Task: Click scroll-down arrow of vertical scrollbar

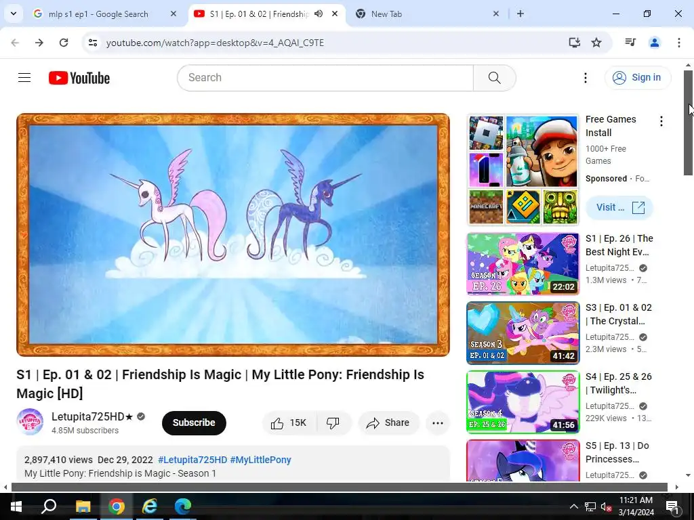Action: [689, 476]
